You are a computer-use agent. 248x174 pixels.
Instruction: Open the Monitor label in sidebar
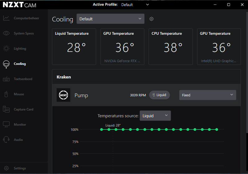coord(20,125)
